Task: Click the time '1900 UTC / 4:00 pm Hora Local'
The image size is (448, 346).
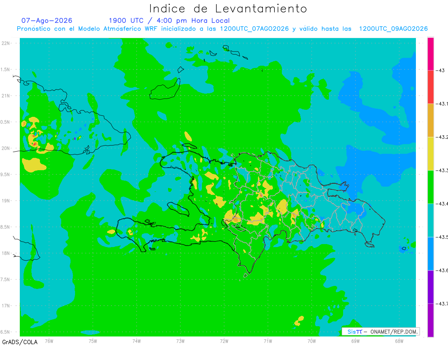Action: tap(169, 21)
